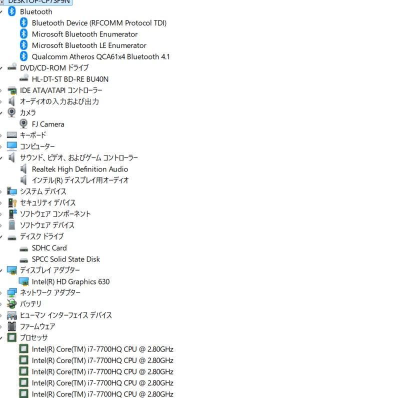Click the ソフトウェア デバイス icon

pos(11,225)
